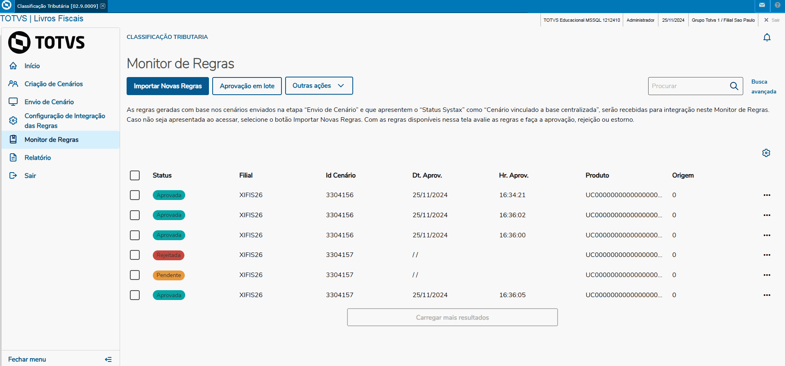Click the Pendente status badge
This screenshot has width=785, height=366.
[x=169, y=275]
